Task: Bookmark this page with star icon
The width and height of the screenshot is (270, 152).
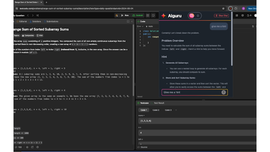Action: click(223, 8)
